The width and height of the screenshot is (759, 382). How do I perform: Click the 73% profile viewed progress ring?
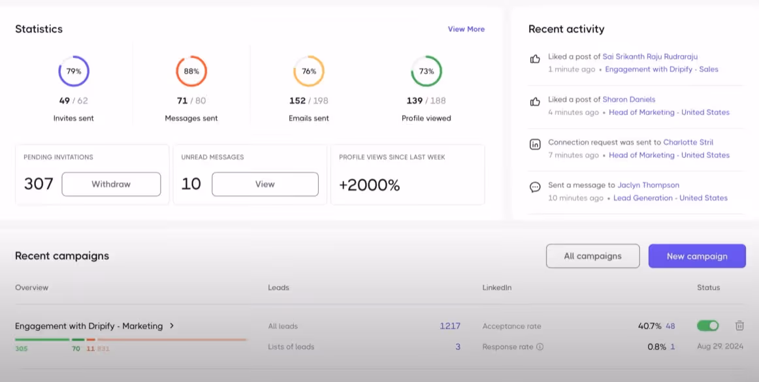coord(427,71)
